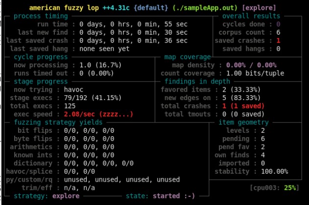The width and height of the screenshot is (309, 205).
Task: Click the 'own finds' value 4
Action: (263, 155)
